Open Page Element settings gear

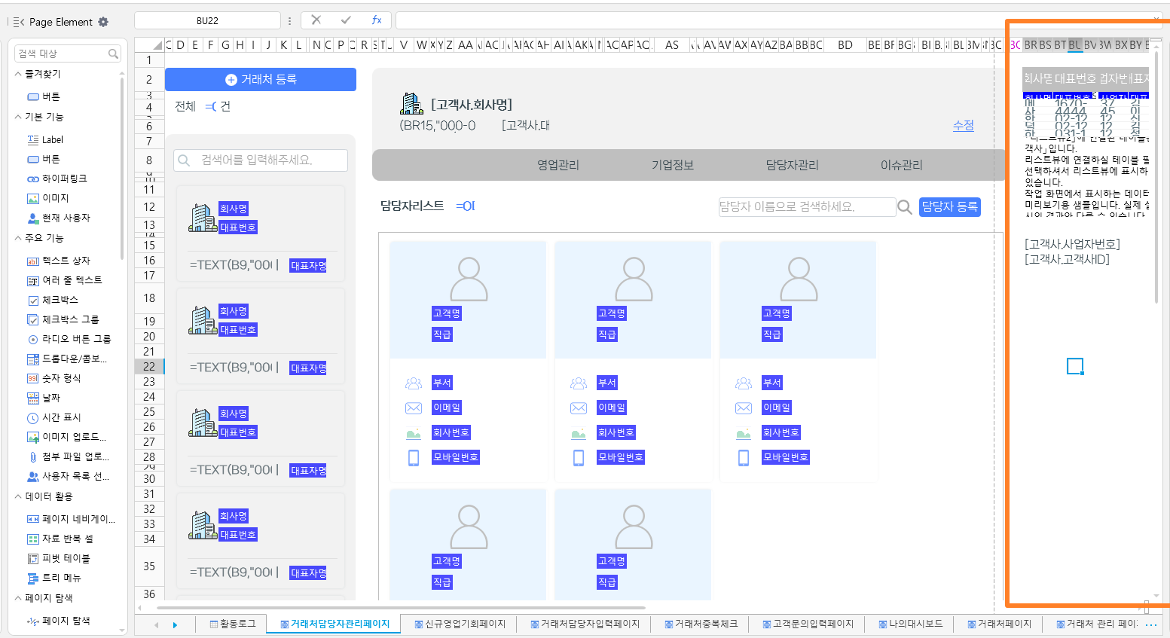(x=103, y=22)
